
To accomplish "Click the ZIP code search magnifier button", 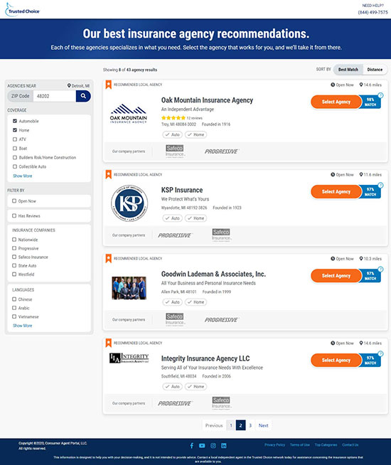I will (83, 96).
